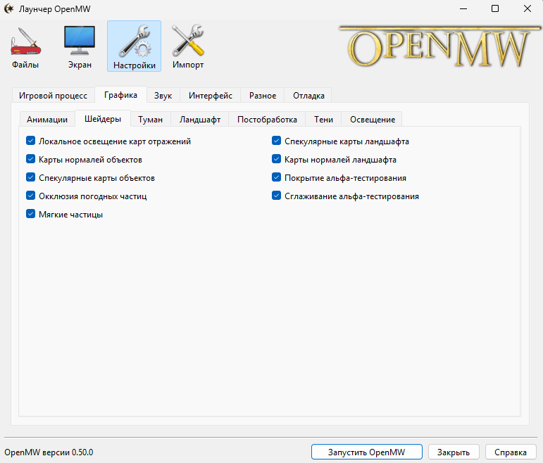Minimize the launcher window
Image resolution: width=543 pixels, height=463 pixels.
[463, 8]
